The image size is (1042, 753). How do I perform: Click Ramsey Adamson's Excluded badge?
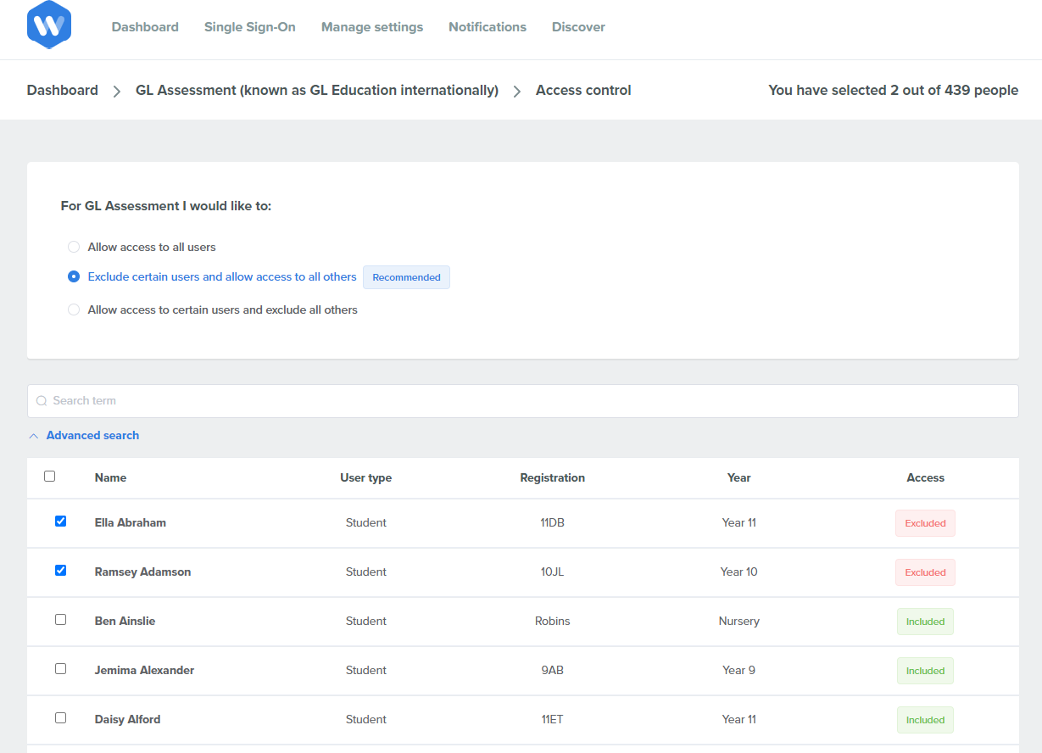tap(925, 572)
